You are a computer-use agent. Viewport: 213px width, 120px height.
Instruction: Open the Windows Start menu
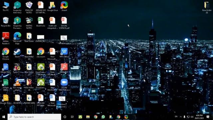pos(4,117)
